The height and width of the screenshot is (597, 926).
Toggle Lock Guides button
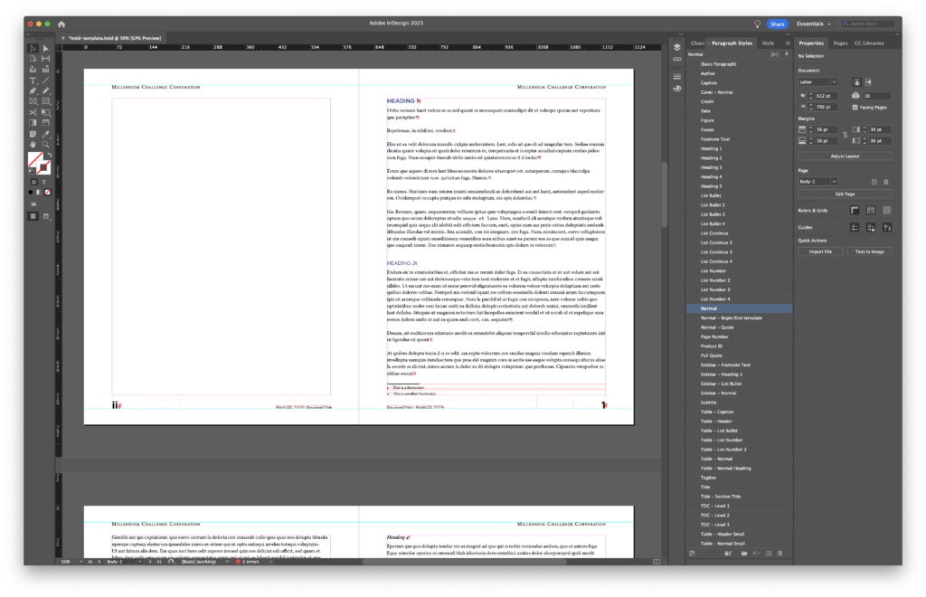point(871,227)
